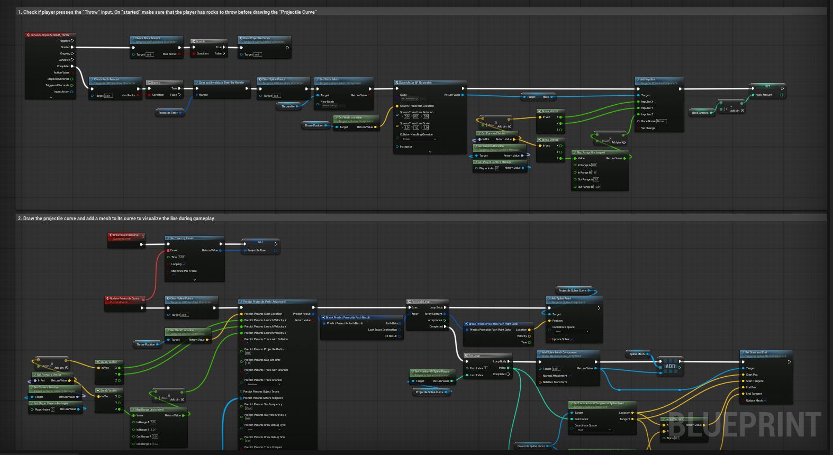The height and width of the screenshot is (455, 833).
Task: Toggle Predict Params Trace with Collision checkbox
Action: 247,343
